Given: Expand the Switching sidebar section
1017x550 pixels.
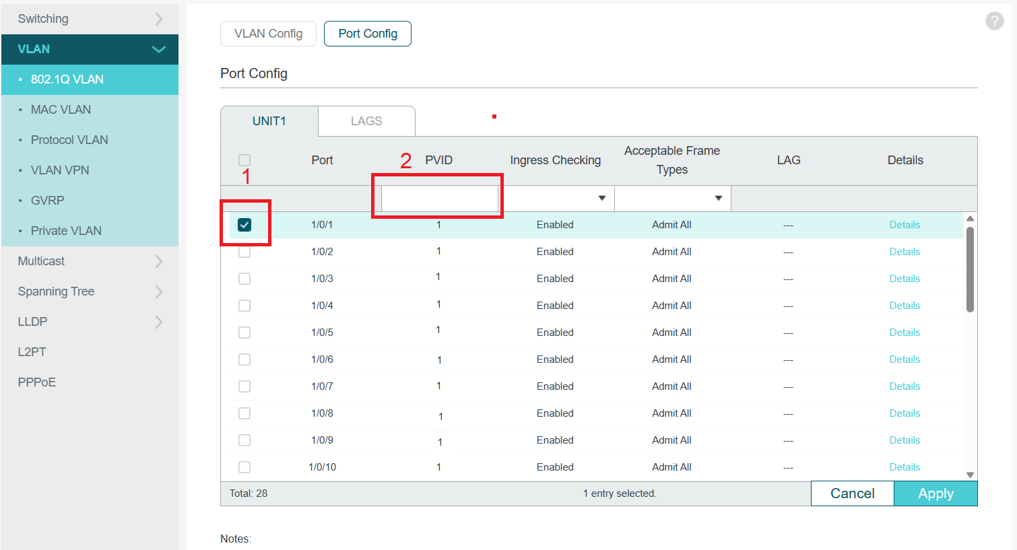Looking at the screenshot, I should pyautogui.click(x=90, y=19).
